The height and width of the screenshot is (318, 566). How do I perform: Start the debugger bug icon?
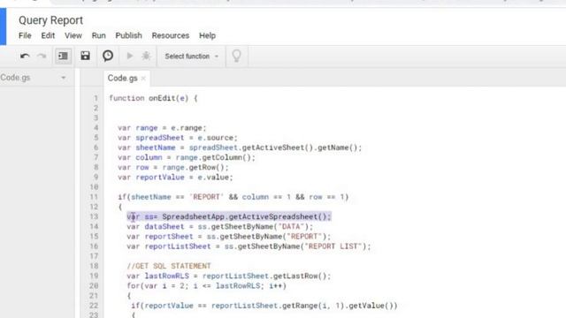[146, 56]
